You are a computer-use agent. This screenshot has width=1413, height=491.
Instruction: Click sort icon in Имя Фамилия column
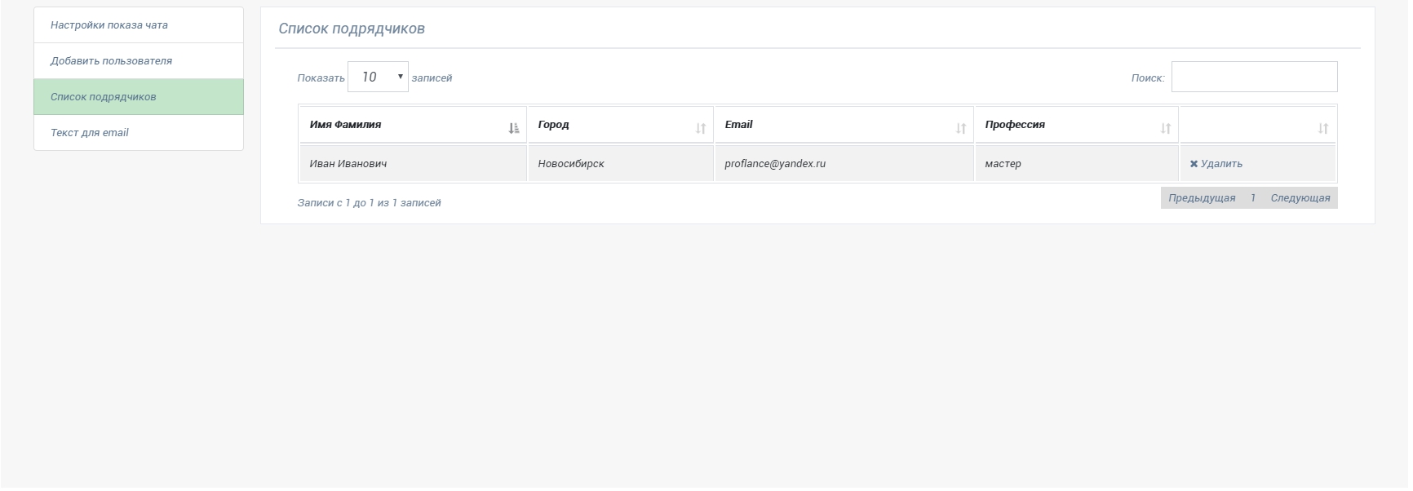pyautogui.click(x=513, y=128)
